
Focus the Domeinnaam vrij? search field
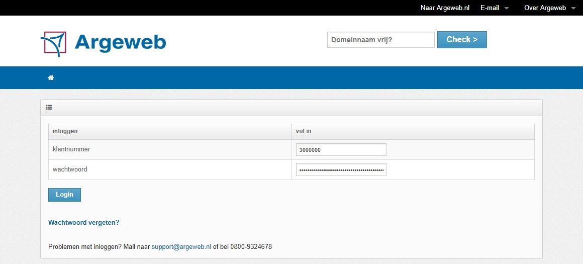pos(381,40)
